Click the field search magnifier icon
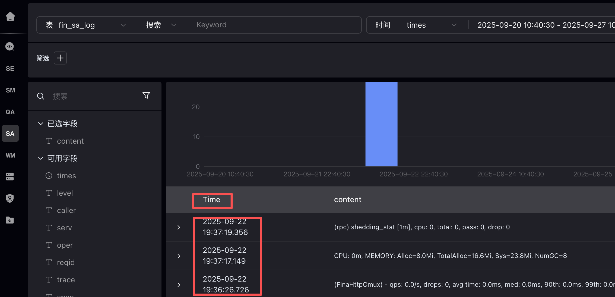Viewport: 615px width, 297px height. tap(41, 96)
